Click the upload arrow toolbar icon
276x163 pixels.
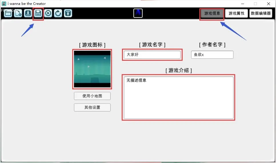coord(68,13)
